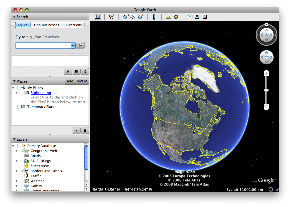Screen dimensions: 290x207
Task: Uncheck the Borders and Labels layer
Action: (23, 171)
